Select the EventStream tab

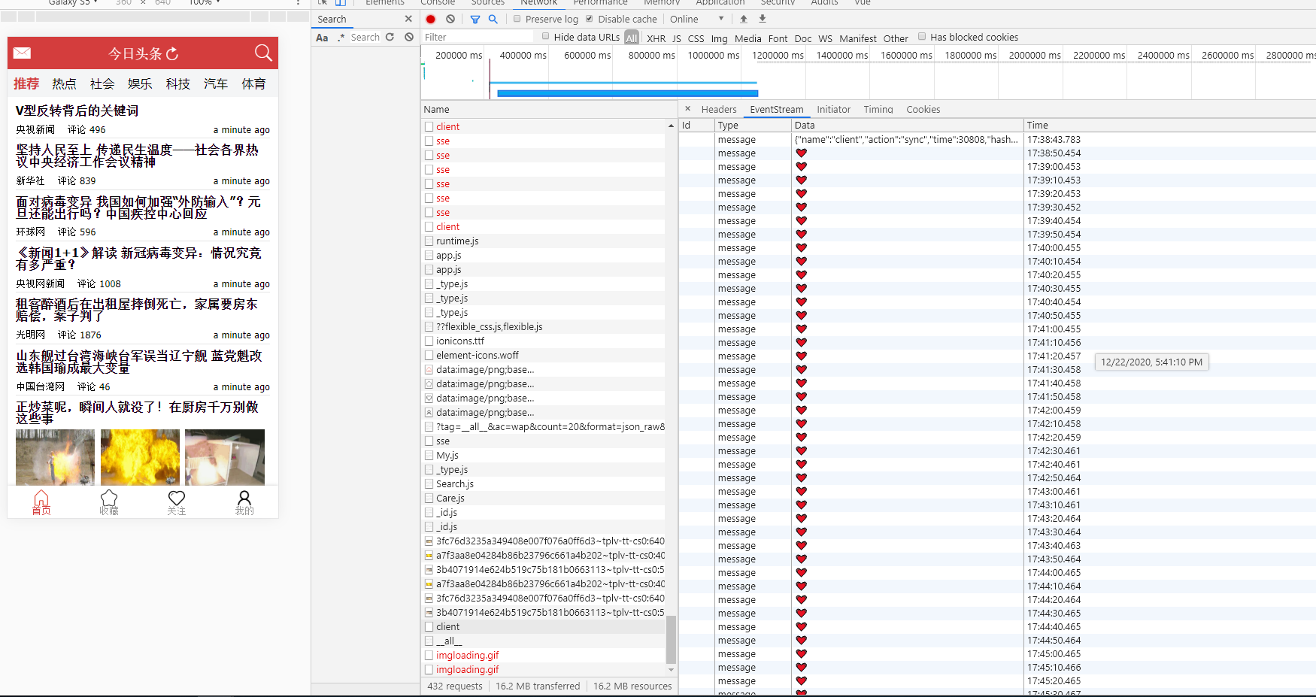click(777, 109)
